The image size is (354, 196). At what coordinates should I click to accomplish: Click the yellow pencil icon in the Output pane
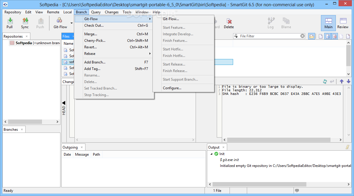tap(347, 147)
